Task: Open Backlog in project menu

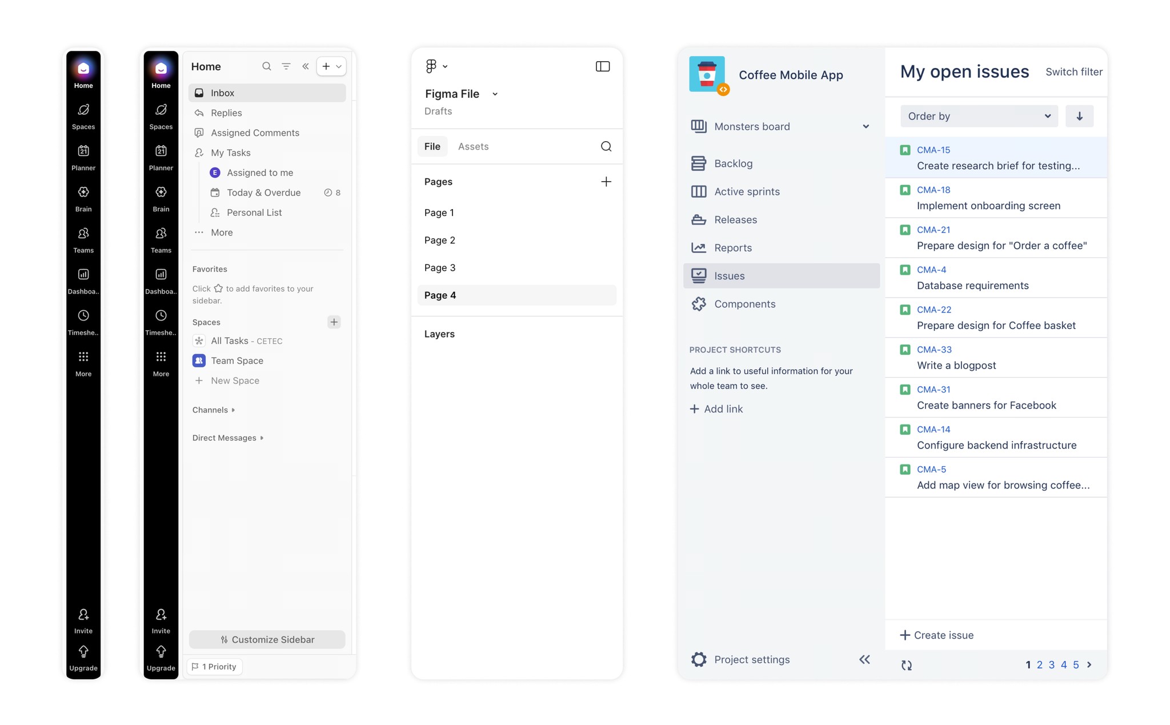Action: [x=733, y=163]
